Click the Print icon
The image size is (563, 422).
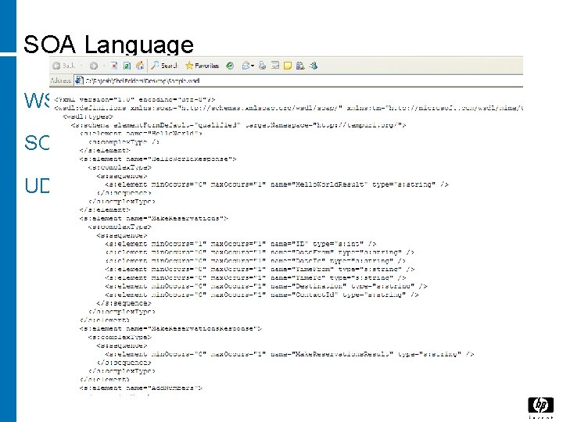[x=263, y=66]
